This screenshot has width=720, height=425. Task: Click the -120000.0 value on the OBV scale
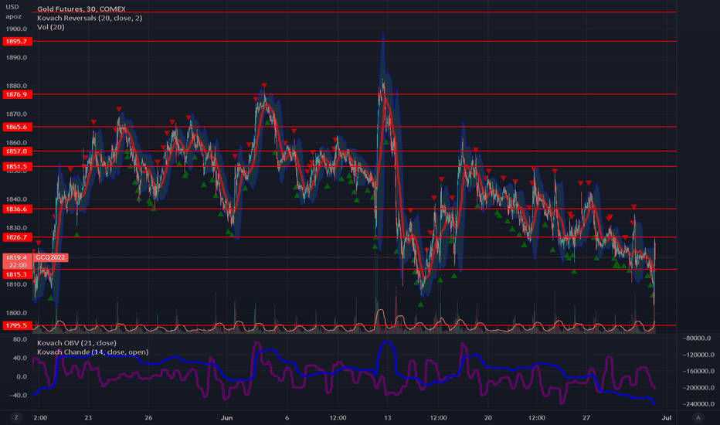tap(698, 355)
